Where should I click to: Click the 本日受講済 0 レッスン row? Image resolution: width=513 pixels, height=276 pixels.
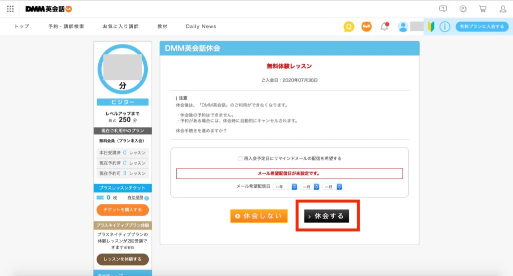pos(123,152)
